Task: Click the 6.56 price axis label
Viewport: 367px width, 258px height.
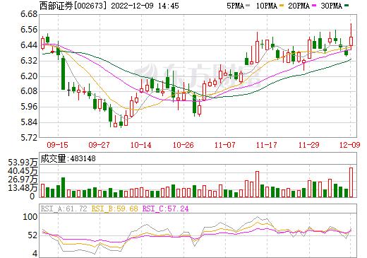Action: 29,30
